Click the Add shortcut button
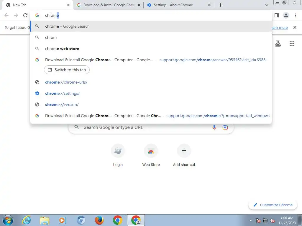 184,156
